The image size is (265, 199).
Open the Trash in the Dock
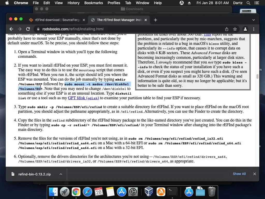pos(211,191)
